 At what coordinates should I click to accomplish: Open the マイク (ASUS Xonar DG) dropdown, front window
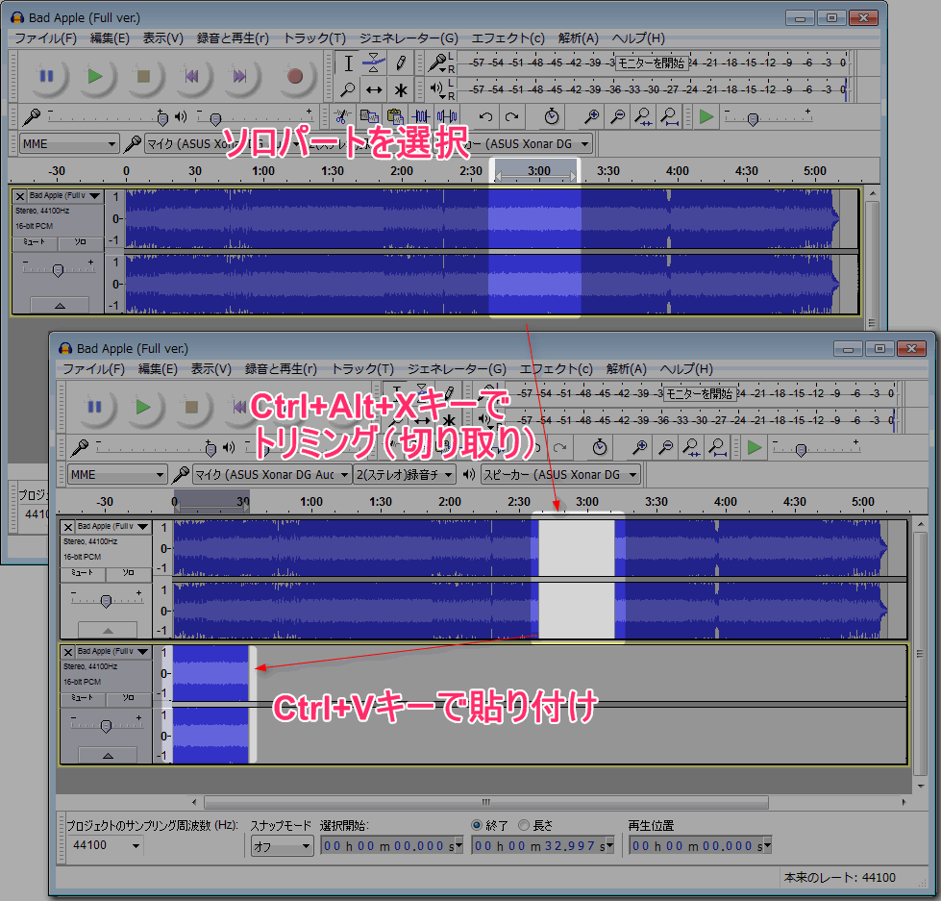click(x=271, y=475)
